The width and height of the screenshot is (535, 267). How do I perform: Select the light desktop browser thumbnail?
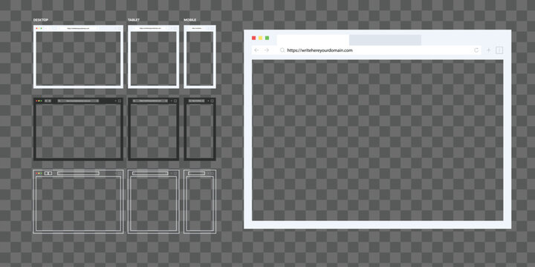coord(78,56)
